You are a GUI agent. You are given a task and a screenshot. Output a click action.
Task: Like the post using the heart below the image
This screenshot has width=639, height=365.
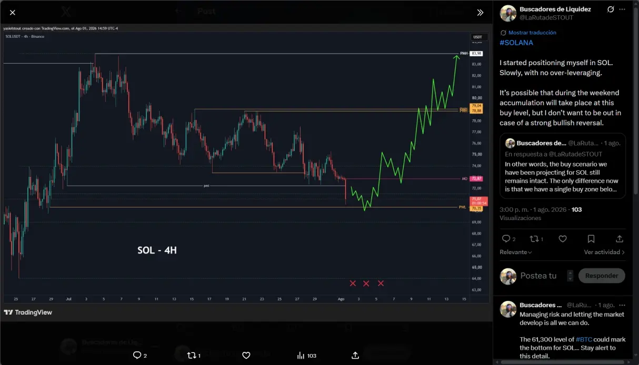tap(246, 356)
